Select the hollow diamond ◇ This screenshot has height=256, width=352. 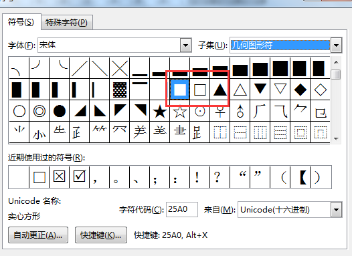(321, 90)
